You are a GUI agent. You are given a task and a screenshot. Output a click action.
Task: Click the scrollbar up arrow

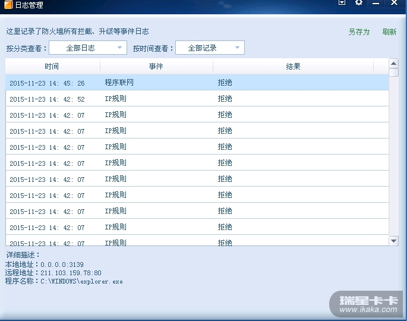click(393, 63)
